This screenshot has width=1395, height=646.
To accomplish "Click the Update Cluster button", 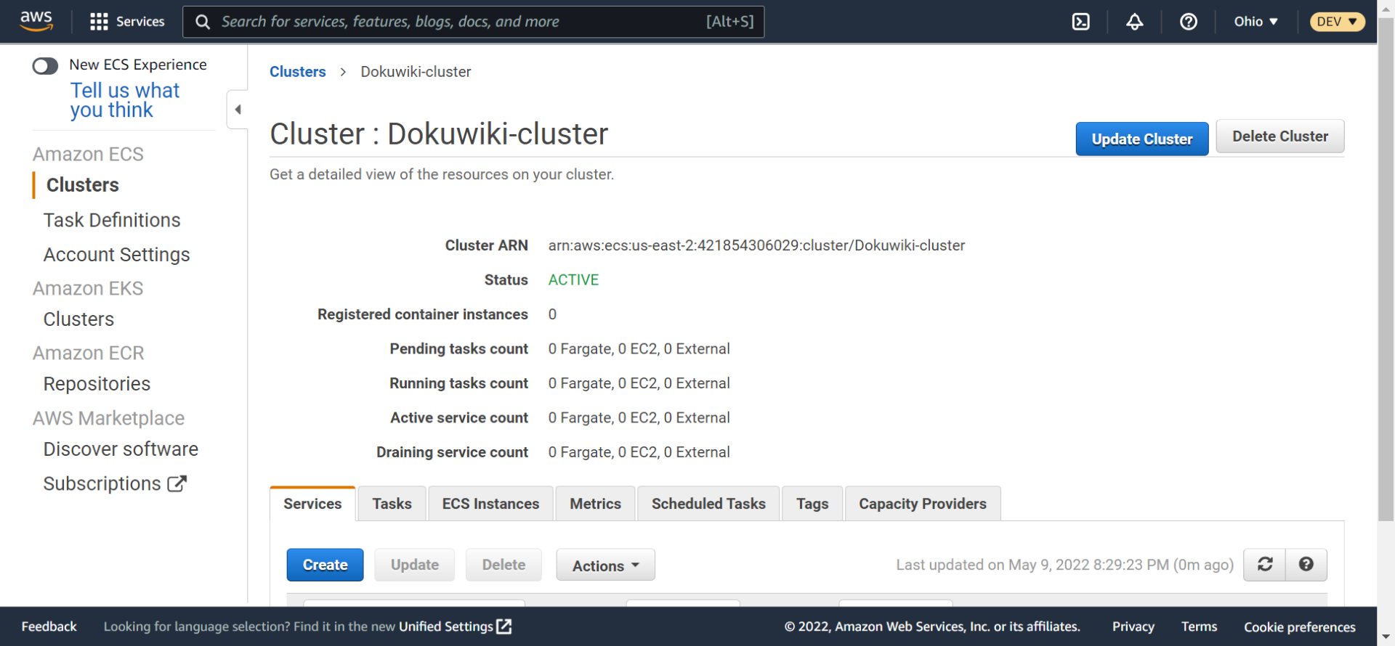I will (x=1142, y=139).
